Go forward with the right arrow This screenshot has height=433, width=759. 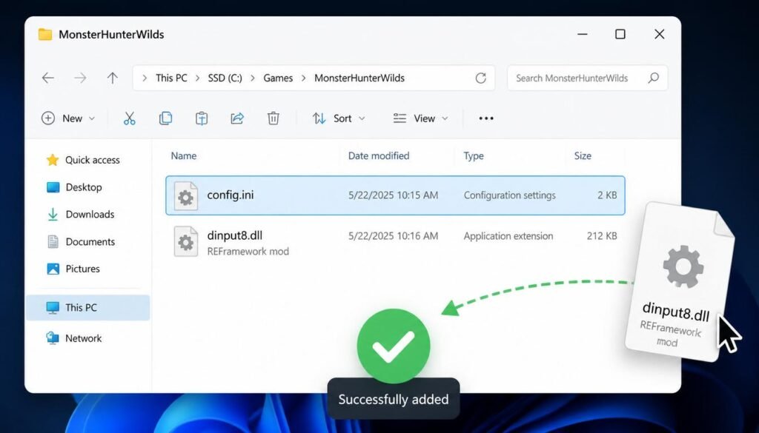80,78
